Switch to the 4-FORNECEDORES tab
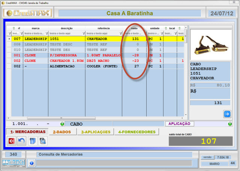 pos(136,132)
